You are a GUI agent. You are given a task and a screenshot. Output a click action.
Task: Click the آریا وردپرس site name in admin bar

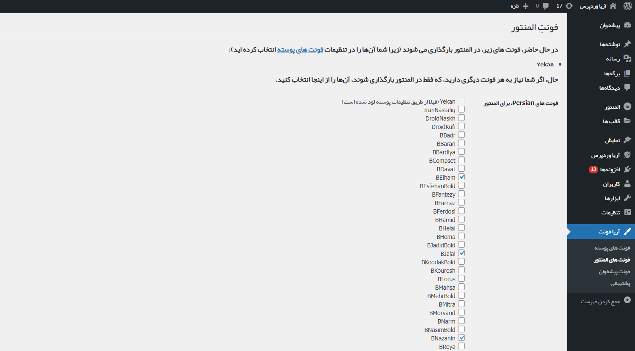[x=593, y=6]
